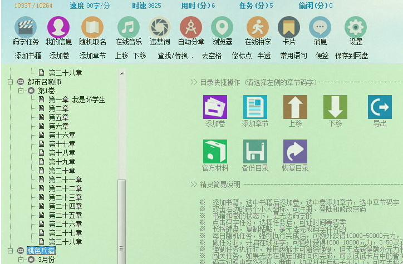The height and width of the screenshot is (264, 403).
Task: Click 修标点 toolbar command
Action: point(242,56)
